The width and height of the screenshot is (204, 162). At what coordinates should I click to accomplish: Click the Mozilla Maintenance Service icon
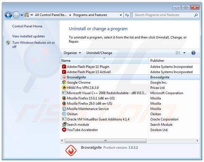[x=64, y=109]
